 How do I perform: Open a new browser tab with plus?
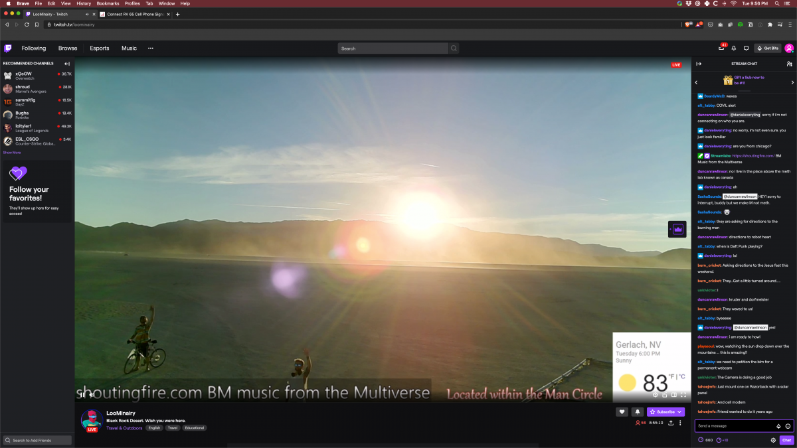tap(177, 14)
